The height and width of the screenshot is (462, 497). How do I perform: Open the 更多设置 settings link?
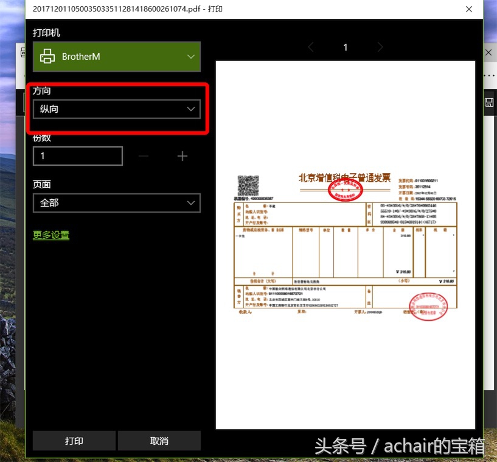50,235
